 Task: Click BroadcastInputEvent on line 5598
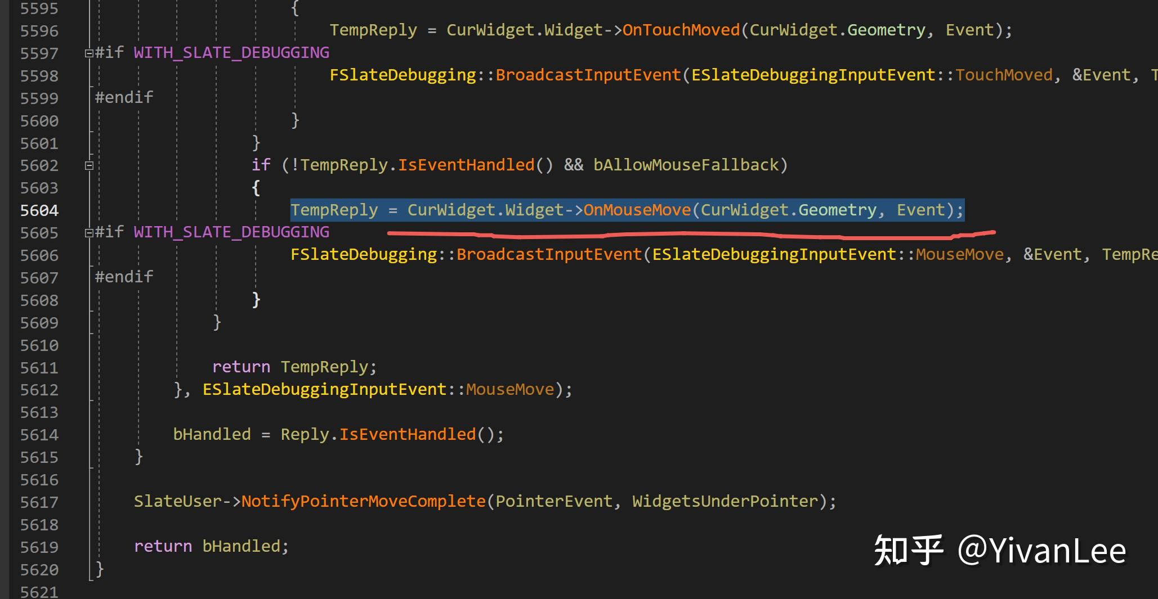pos(588,75)
